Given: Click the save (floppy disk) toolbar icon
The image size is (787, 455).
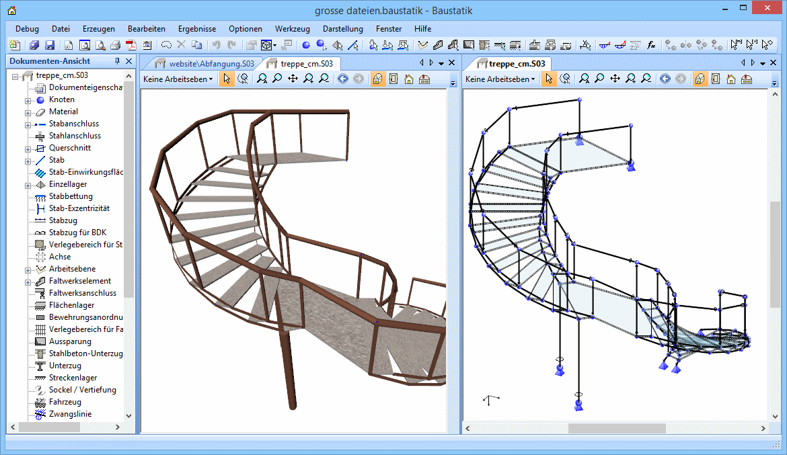Looking at the screenshot, I should coord(50,46).
